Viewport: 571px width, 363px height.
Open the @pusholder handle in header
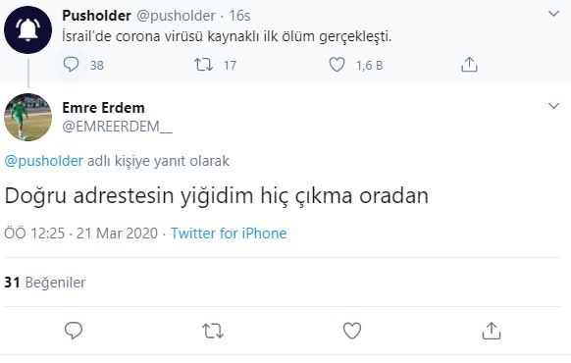pos(176,16)
